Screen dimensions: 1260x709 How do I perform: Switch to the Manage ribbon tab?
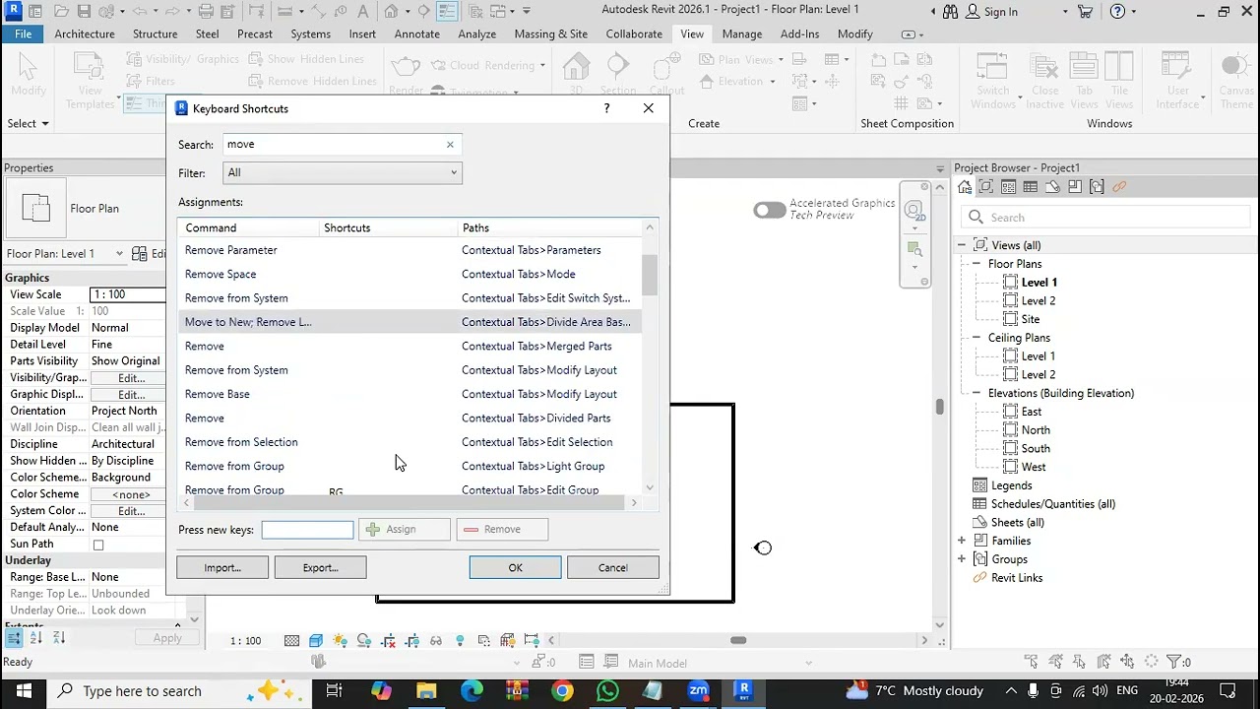click(x=742, y=33)
